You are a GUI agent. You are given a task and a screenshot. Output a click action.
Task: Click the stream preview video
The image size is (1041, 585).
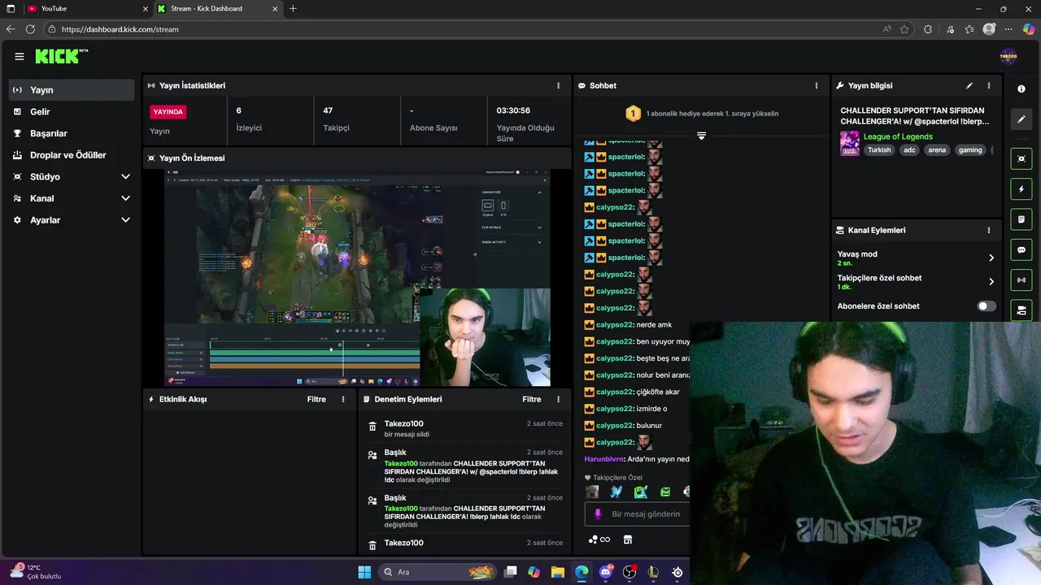tap(357, 278)
